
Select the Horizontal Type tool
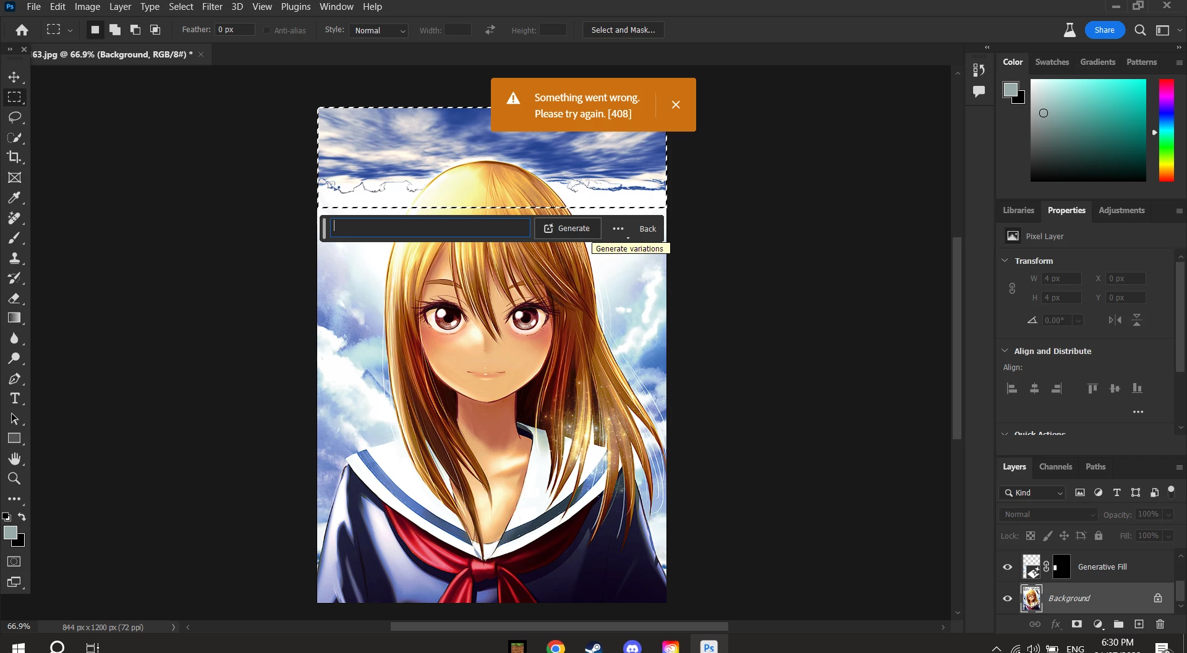pos(14,398)
